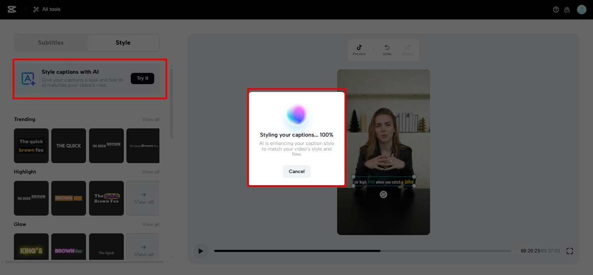Open the workspace icon beside the help icon
This screenshot has height=275, width=593.
coord(567,9)
